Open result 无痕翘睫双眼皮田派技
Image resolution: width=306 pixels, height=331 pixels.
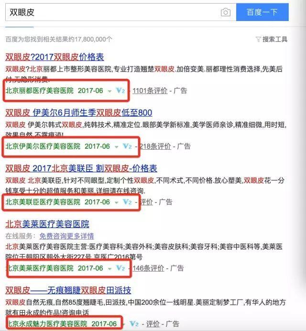(x=68, y=290)
